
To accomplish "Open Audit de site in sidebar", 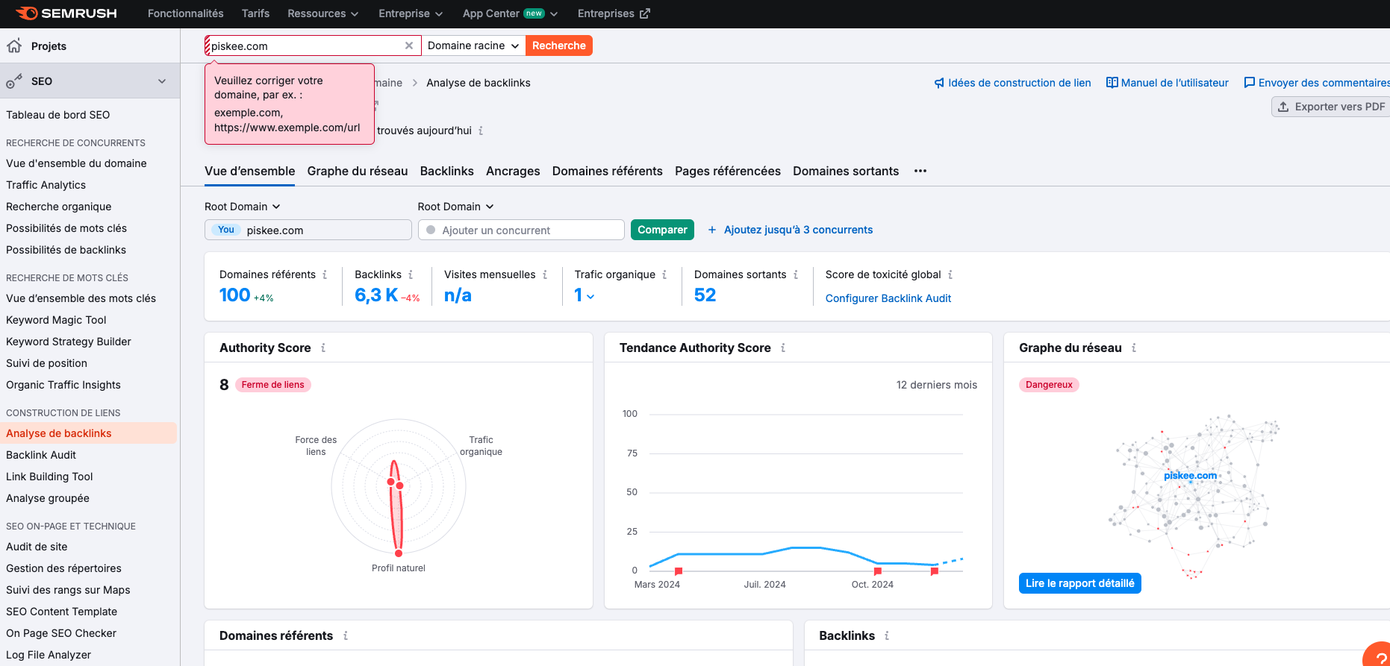I will coord(37,547).
